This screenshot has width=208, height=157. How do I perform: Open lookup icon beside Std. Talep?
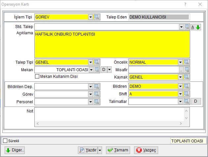coord(187,27)
